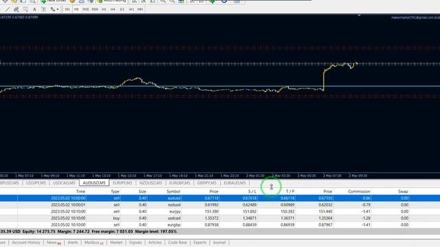The width and height of the screenshot is (440, 247).
Task: Open the Signals terminal tab
Action: [135, 242]
